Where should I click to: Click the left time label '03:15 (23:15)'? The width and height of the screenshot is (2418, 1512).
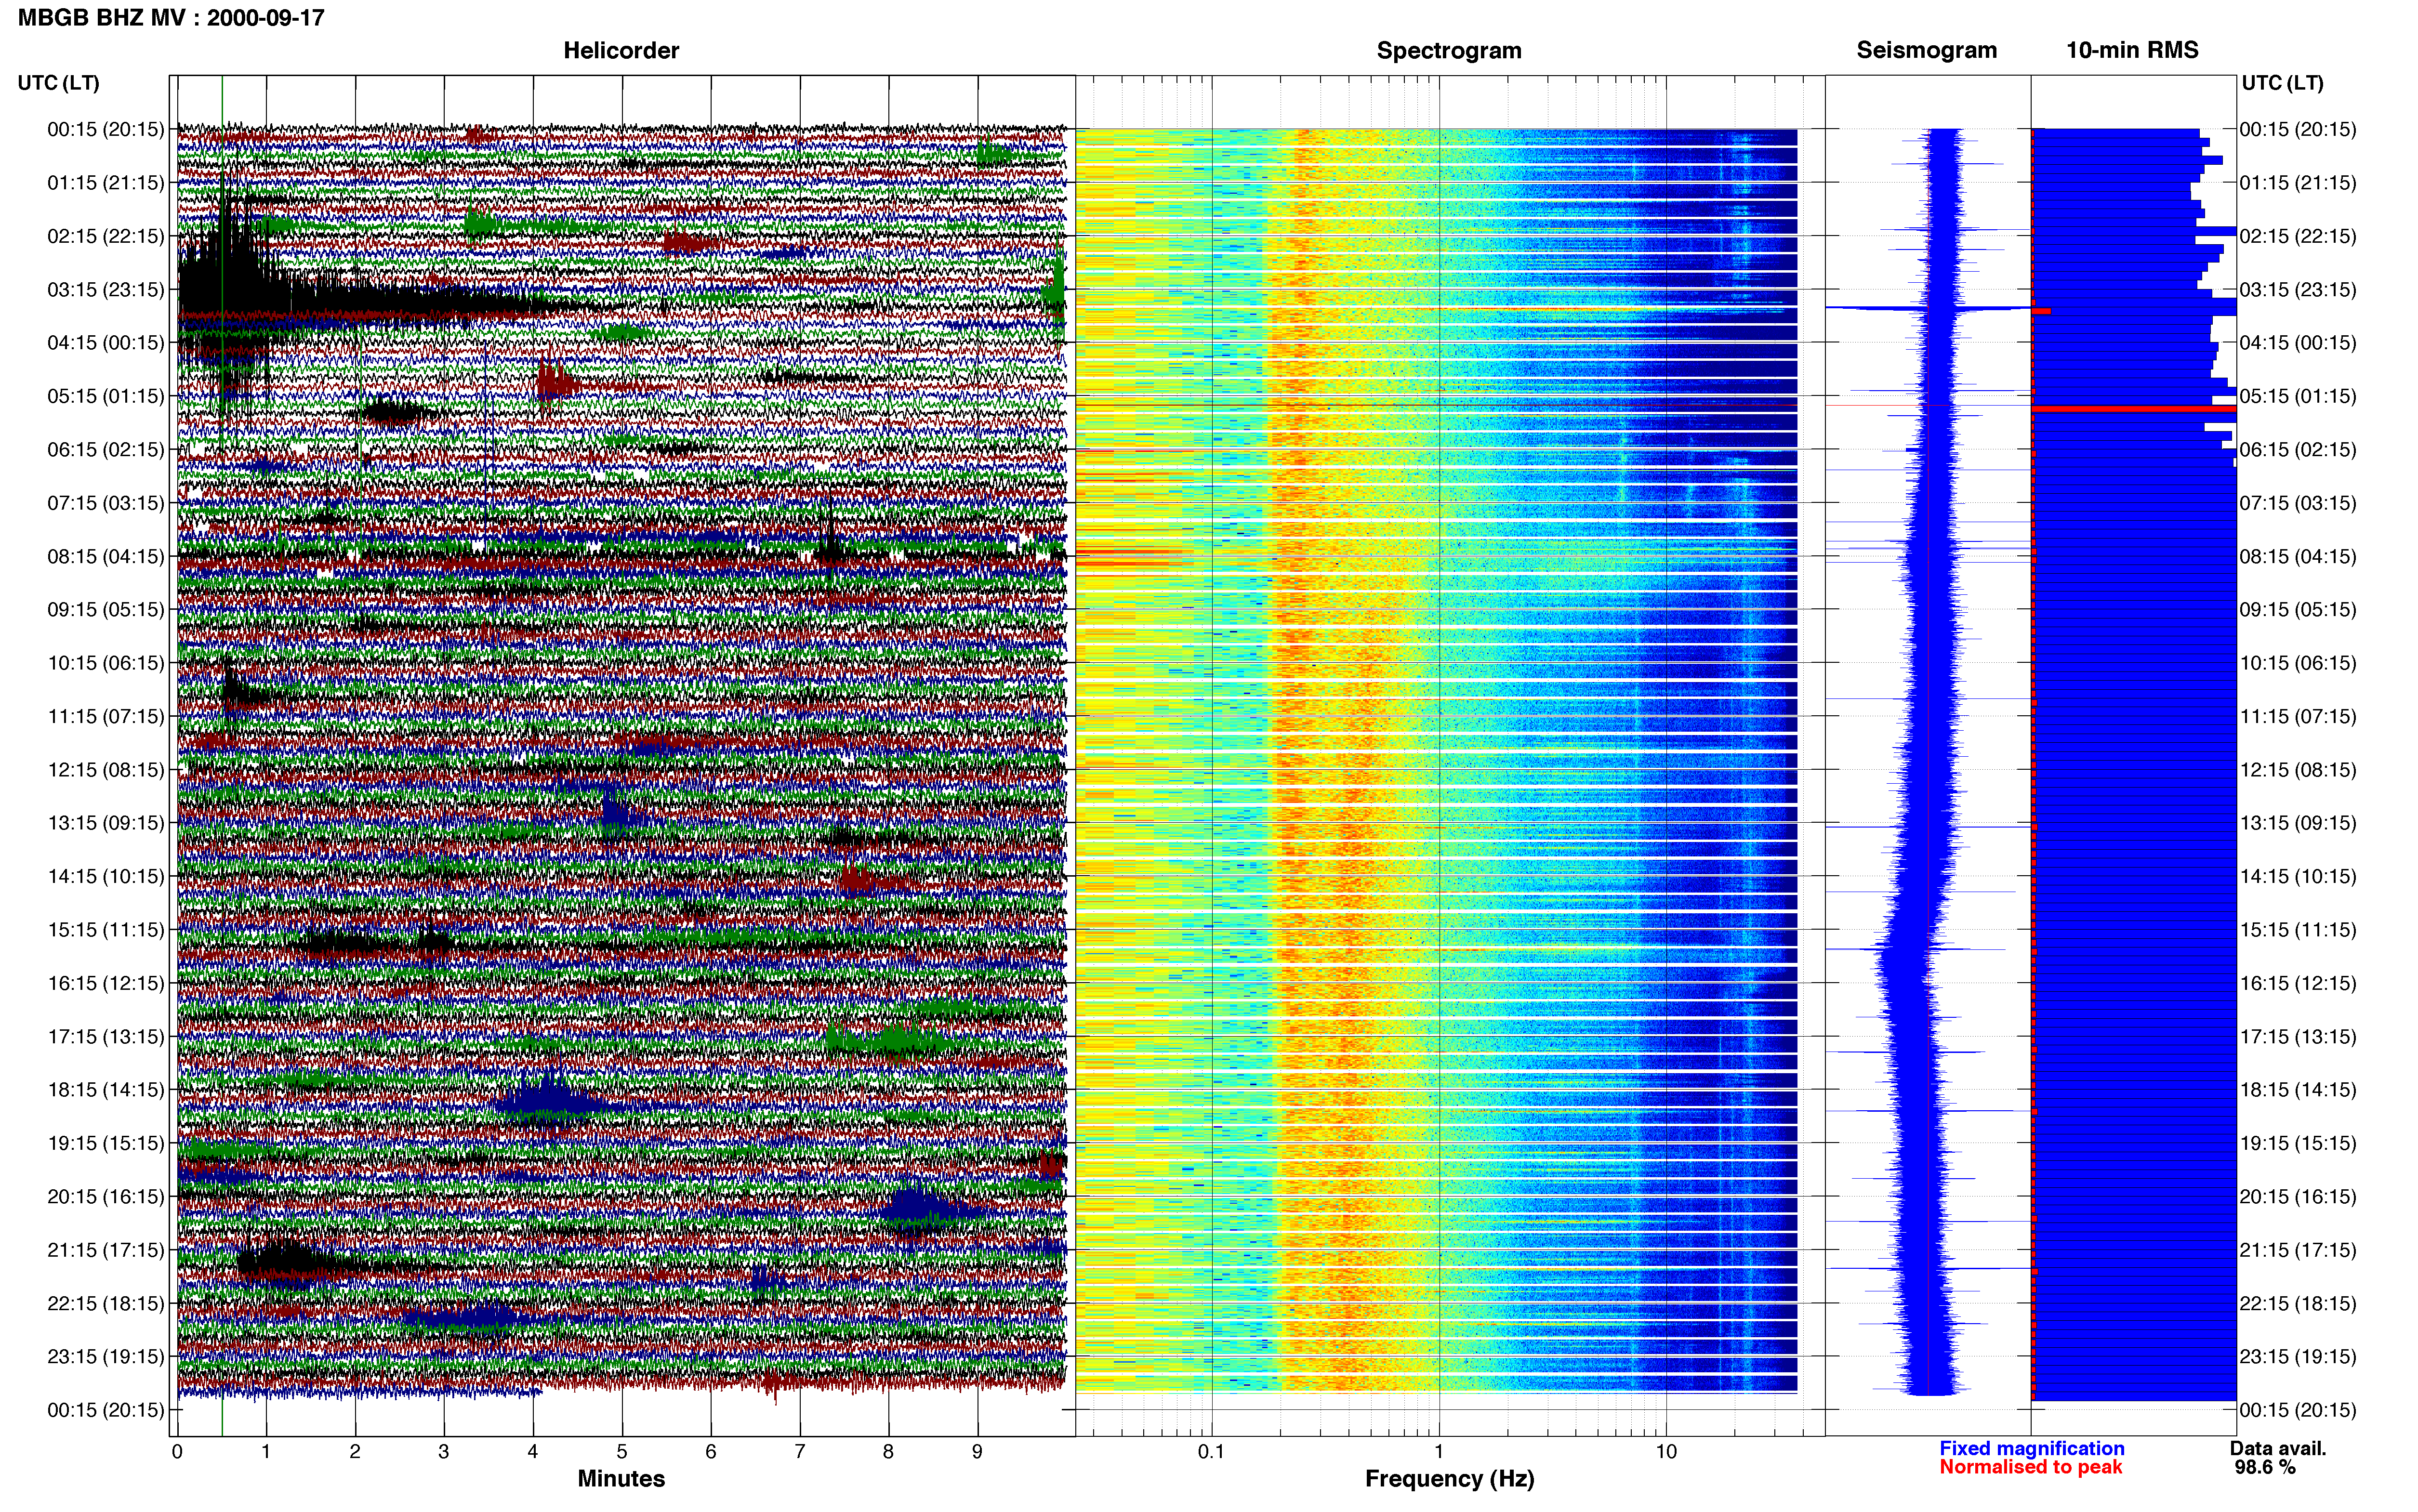(x=106, y=290)
